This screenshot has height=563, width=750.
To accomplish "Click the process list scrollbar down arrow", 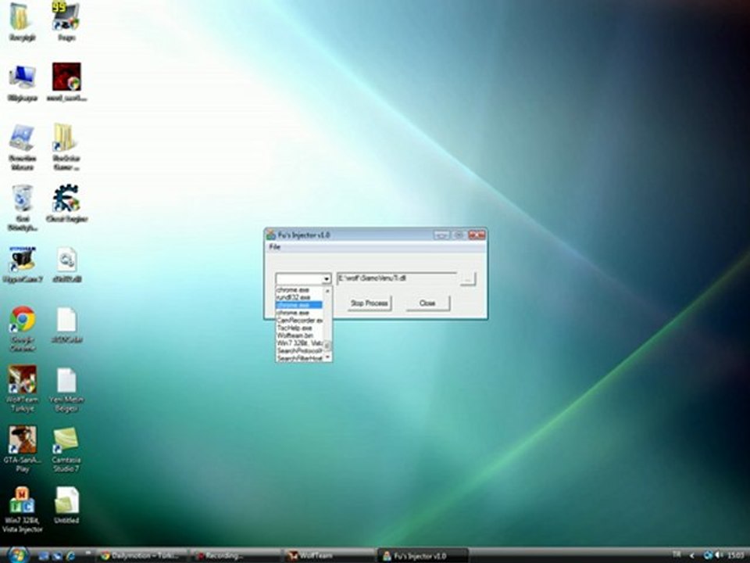I will tap(327, 357).
